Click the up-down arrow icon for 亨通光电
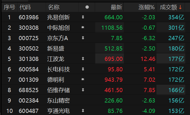This screenshot has height=115, width=190. pos(83,111)
